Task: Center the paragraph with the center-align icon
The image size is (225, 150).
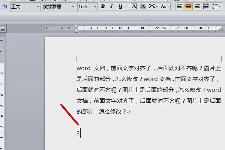Action: [197, 6]
